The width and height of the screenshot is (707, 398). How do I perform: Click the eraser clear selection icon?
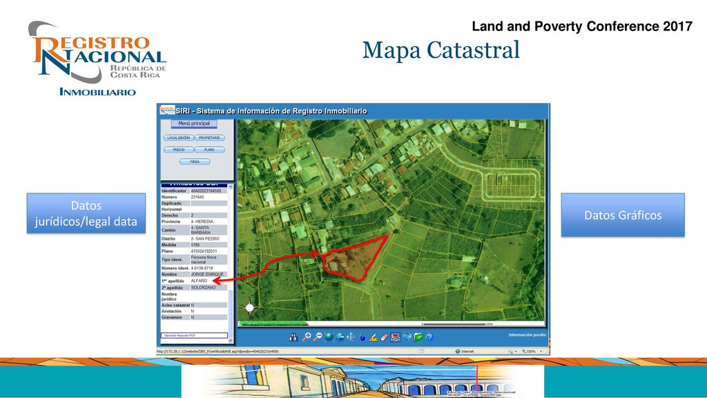tap(384, 337)
